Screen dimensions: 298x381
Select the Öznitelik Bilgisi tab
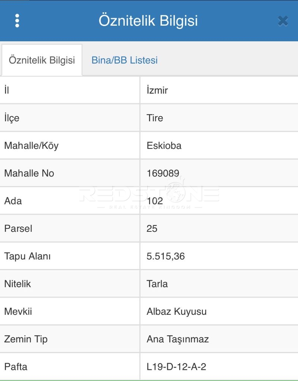42,60
